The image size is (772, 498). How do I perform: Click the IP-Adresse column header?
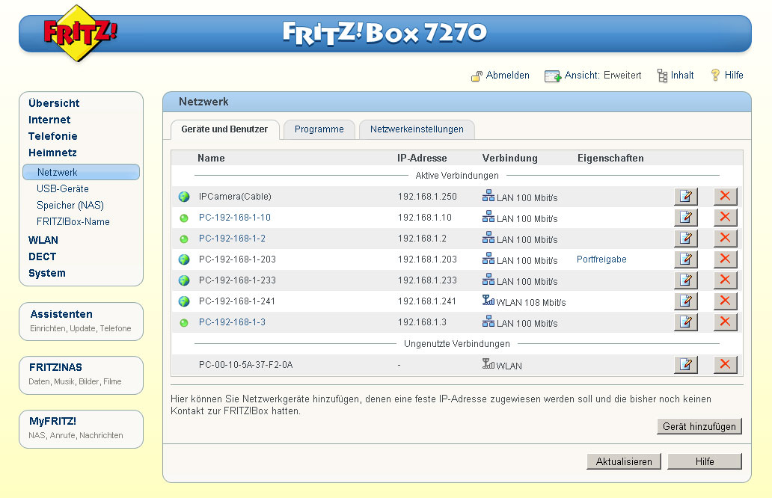pyautogui.click(x=422, y=158)
